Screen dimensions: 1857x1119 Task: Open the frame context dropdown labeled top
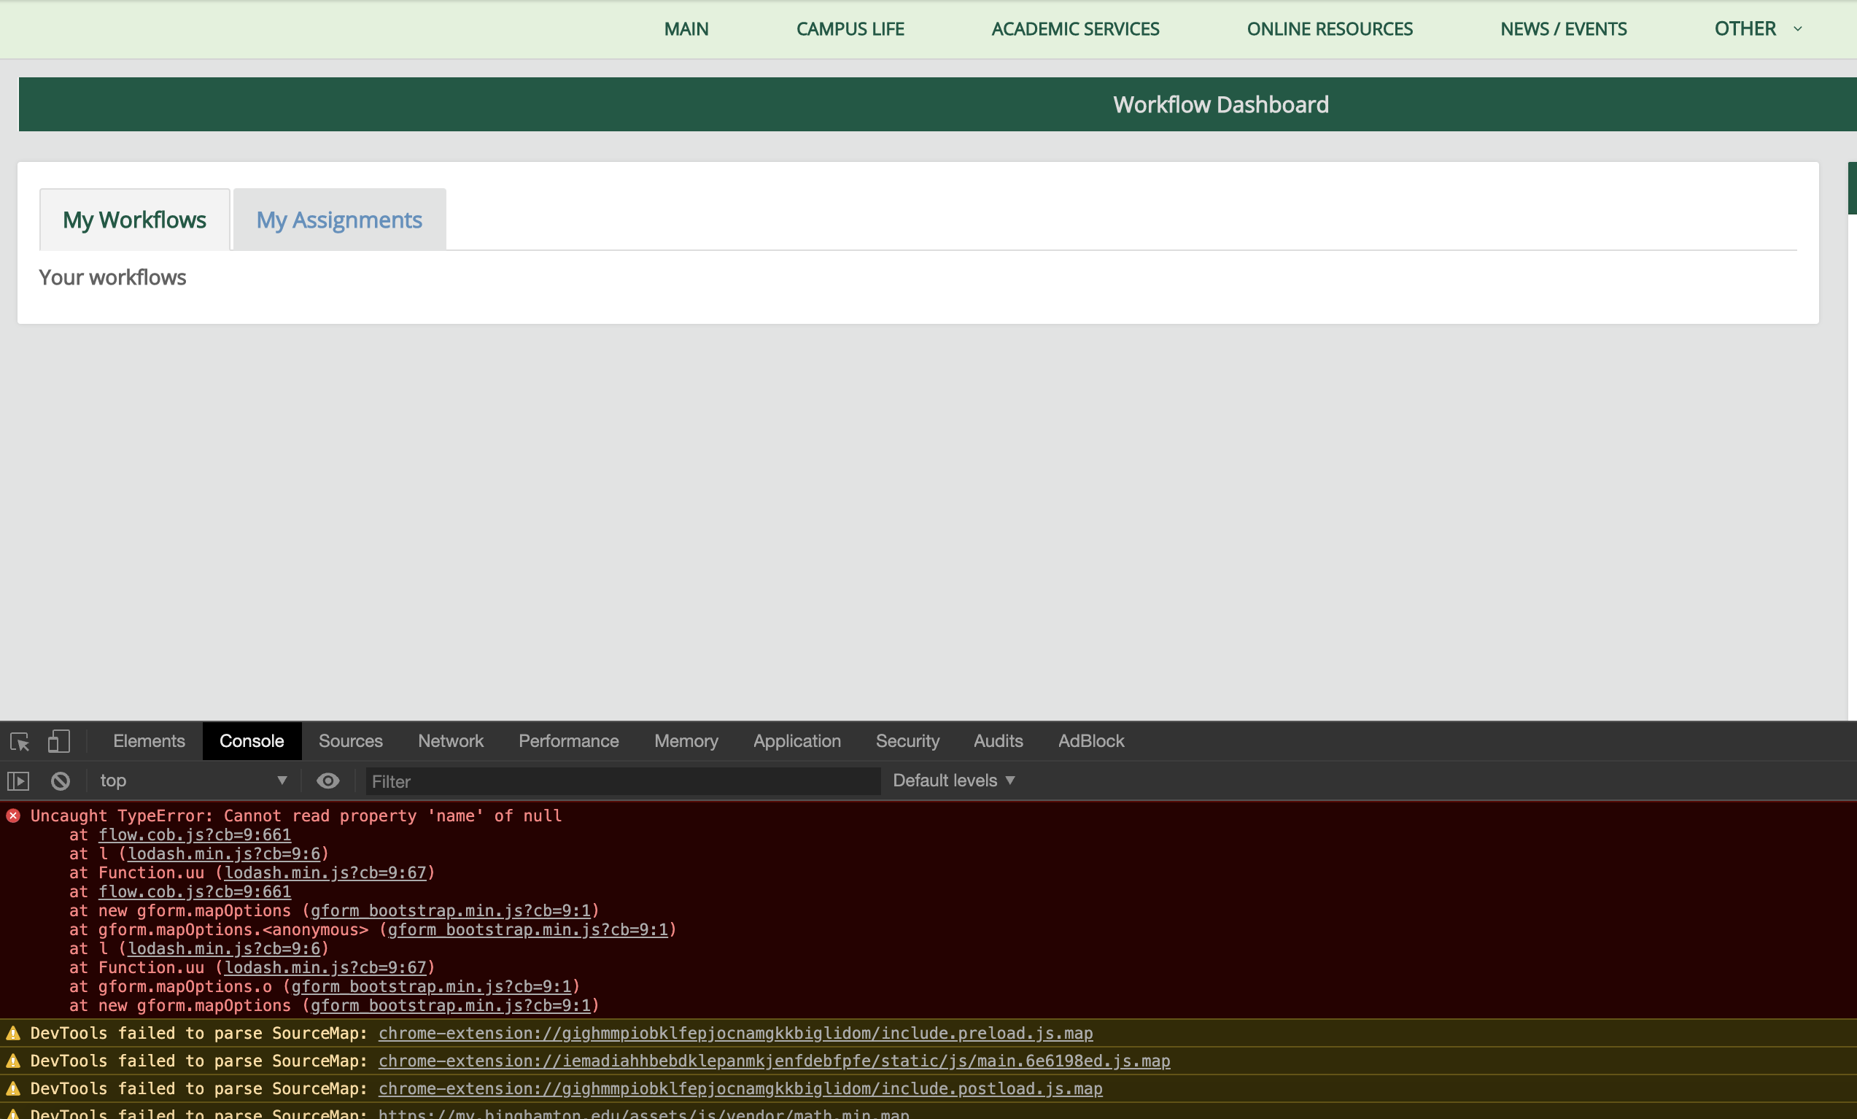192,781
